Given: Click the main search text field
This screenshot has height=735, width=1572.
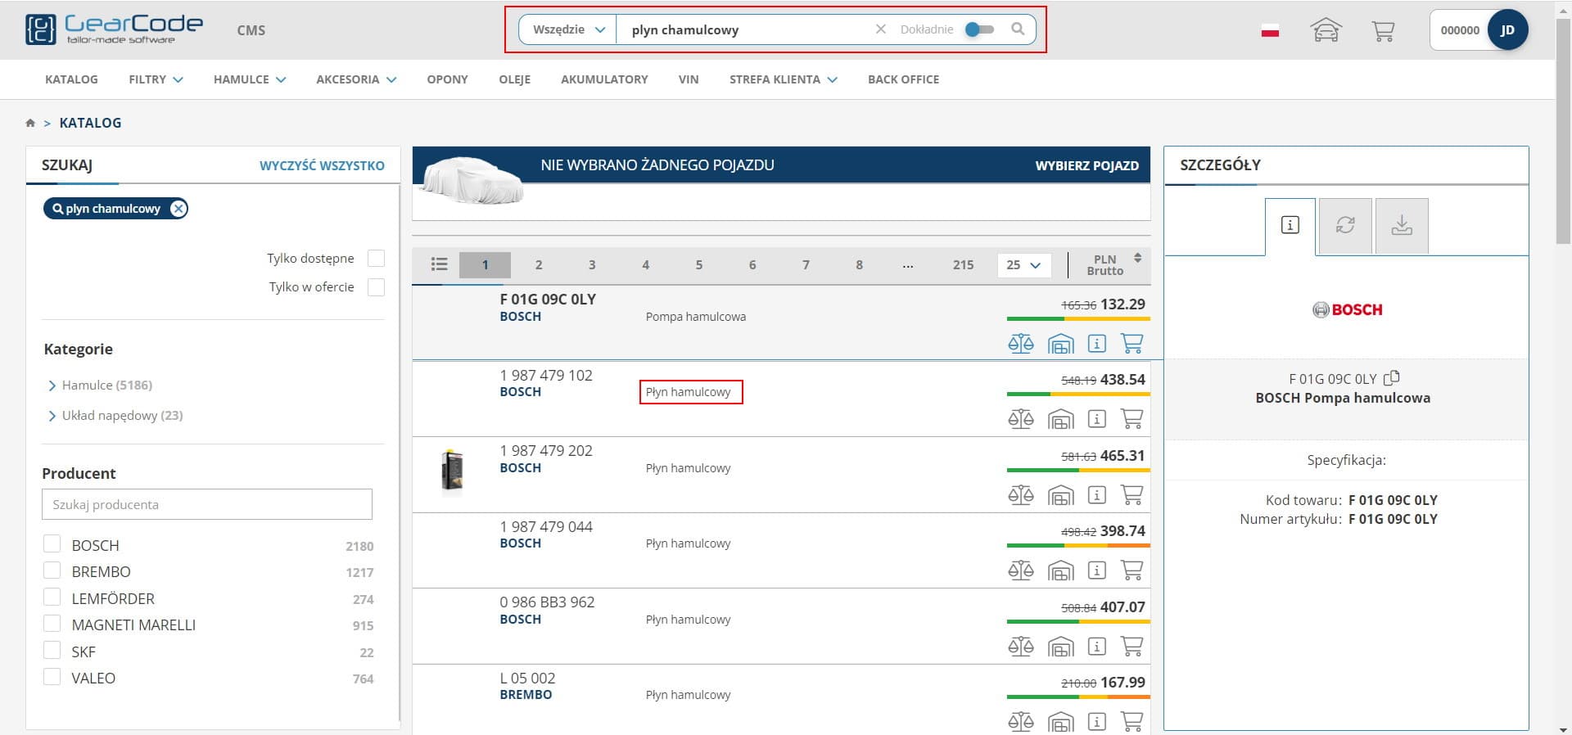Looking at the screenshot, I should click(x=745, y=29).
